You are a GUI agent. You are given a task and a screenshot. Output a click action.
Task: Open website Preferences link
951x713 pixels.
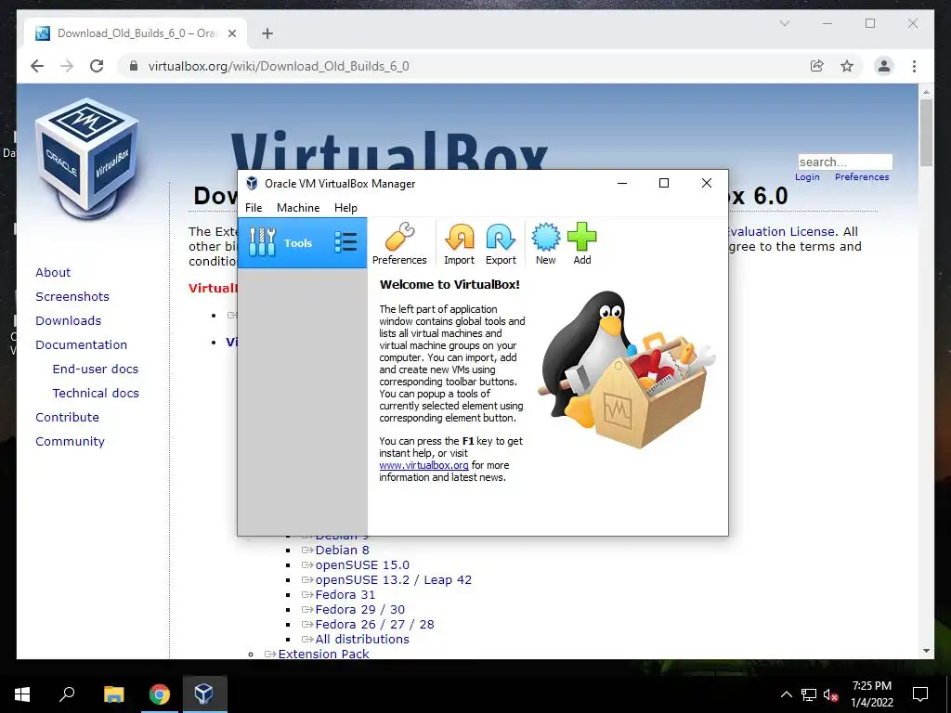pyautogui.click(x=862, y=177)
